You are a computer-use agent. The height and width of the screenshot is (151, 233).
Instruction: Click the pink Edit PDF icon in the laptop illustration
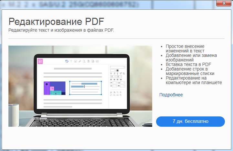click(x=40, y=61)
